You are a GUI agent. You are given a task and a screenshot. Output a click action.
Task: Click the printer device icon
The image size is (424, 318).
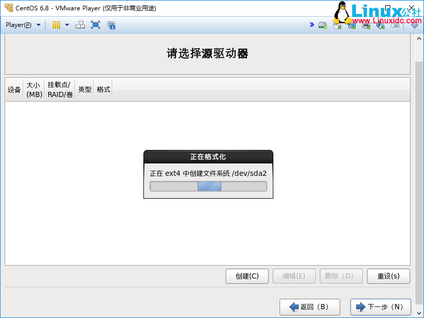[365, 24]
